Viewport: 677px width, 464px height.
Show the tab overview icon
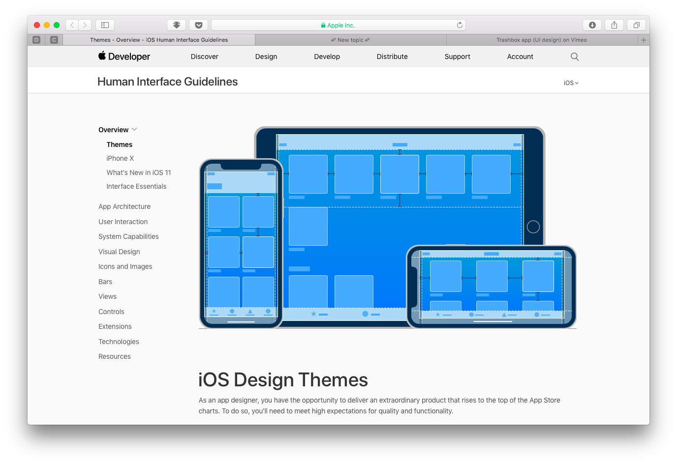[636, 25]
